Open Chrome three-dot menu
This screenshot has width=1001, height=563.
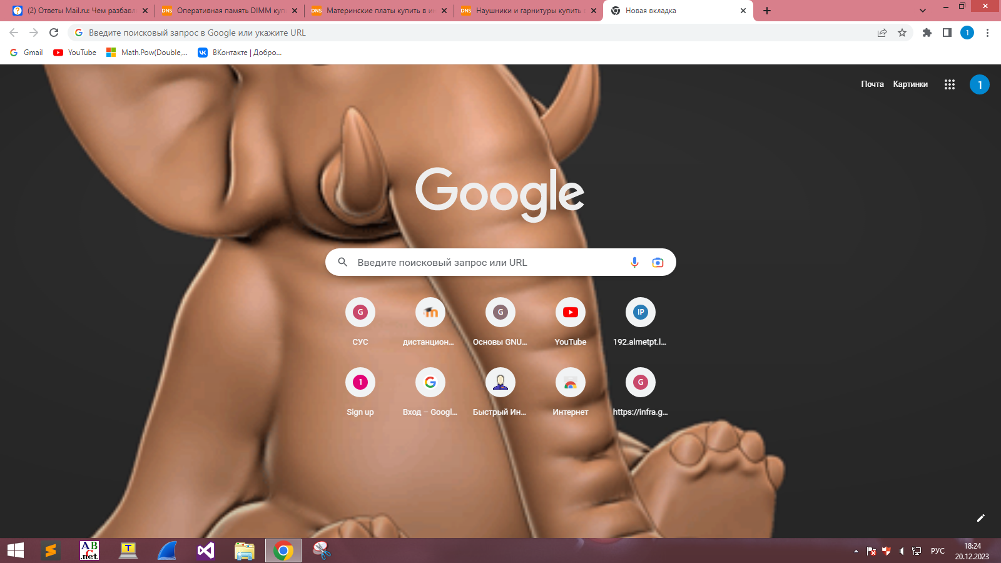coord(987,33)
